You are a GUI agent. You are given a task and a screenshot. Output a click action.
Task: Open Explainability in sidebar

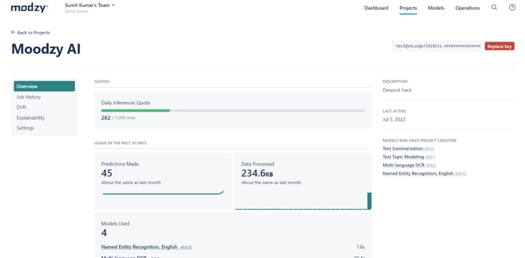tap(31, 118)
